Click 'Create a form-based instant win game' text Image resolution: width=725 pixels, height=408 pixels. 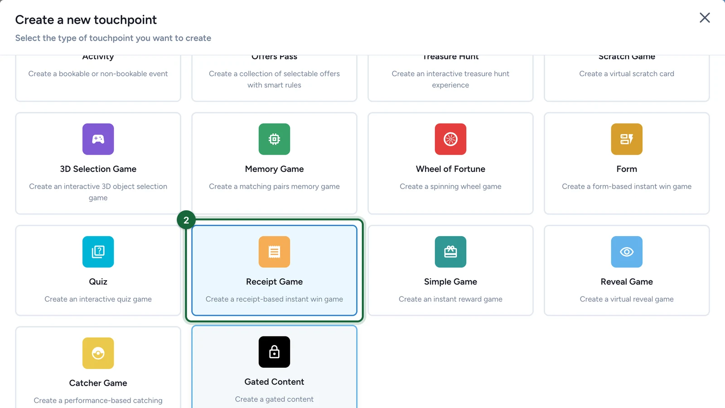(627, 186)
